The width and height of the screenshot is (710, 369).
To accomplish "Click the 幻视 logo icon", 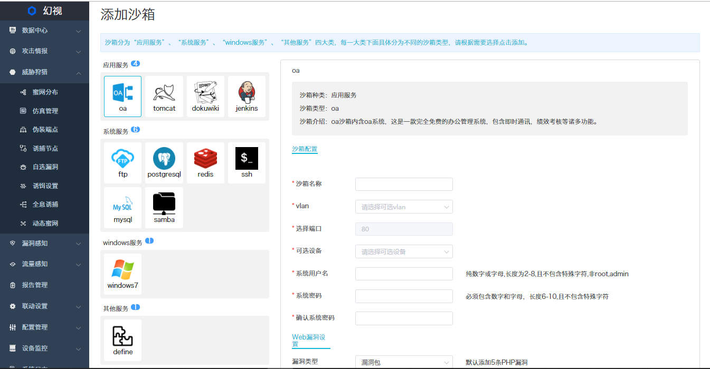I will (32, 11).
